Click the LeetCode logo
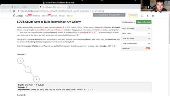 tap(18, 16)
